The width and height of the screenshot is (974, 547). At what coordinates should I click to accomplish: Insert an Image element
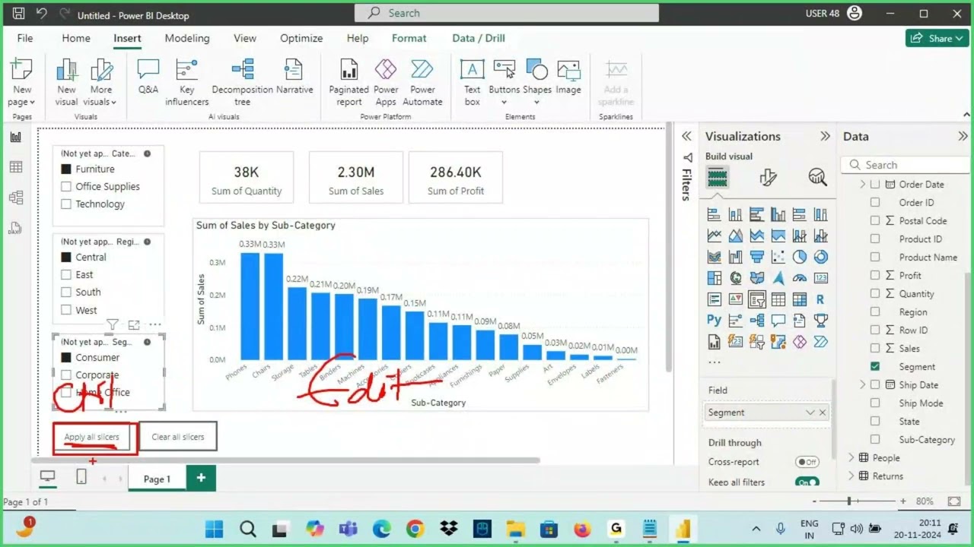[568, 77]
